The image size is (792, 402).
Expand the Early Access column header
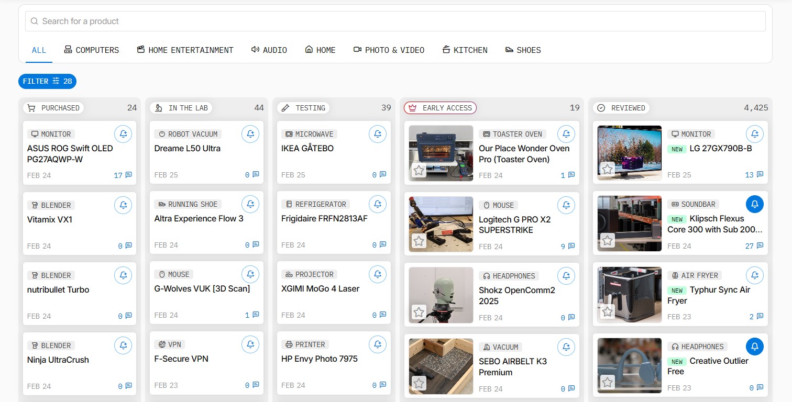(440, 108)
